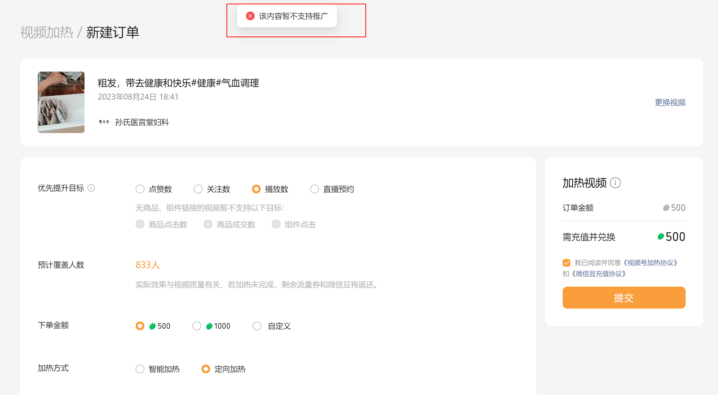This screenshot has height=395, width=718.
Task: Click the account avatar beside 孙氏医宫堂妇科
Action: (104, 122)
